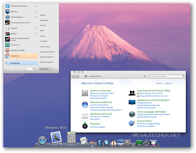196x153 pixels.
Task: Open address bar history dropdown arrow
Action: click(x=141, y=76)
